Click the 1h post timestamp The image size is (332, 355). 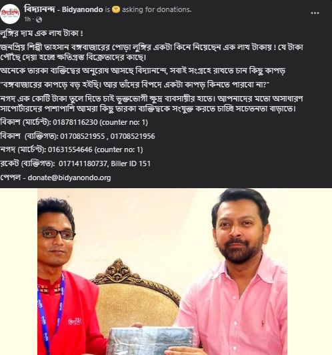coord(27,19)
